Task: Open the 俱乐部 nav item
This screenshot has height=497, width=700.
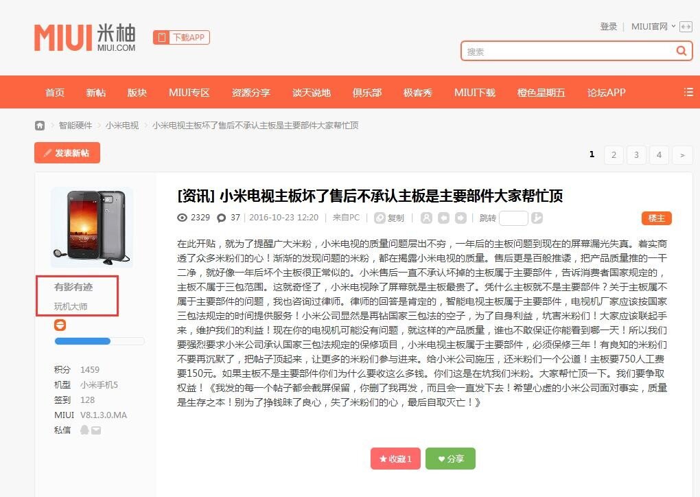Action: click(367, 93)
